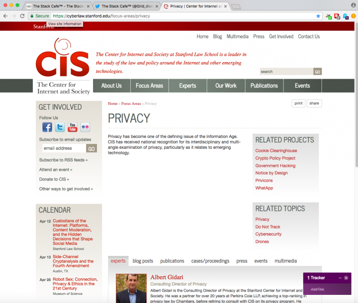The height and width of the screenshot is (303, 358).
Task: Click the bookmark star in address bar
Action: pos(318,16)
